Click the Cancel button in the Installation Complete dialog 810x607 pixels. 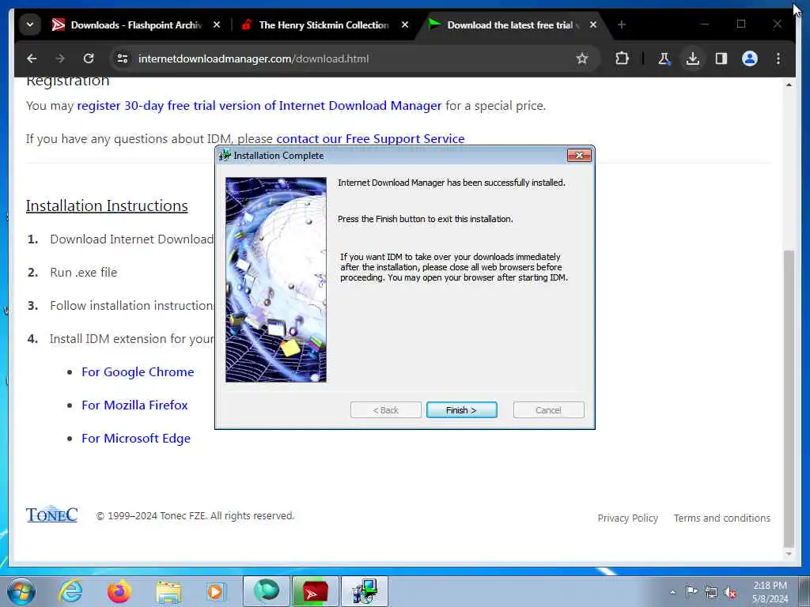pos(549,410)
